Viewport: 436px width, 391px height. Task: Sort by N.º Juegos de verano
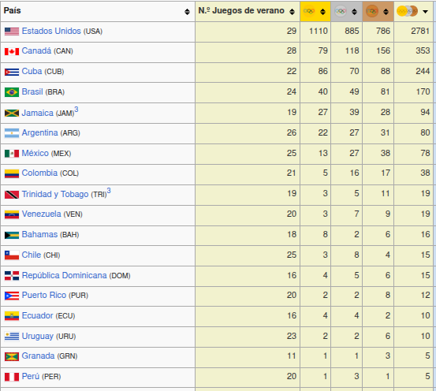(x=292, y=11)
